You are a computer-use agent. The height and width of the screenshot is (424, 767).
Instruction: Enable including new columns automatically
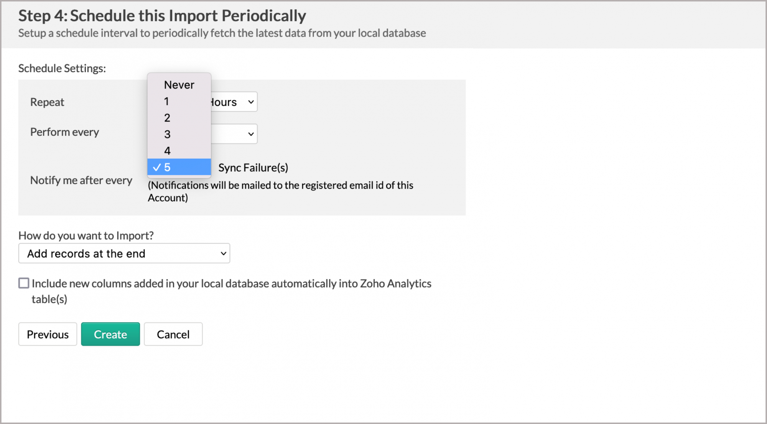click(24, 283)
